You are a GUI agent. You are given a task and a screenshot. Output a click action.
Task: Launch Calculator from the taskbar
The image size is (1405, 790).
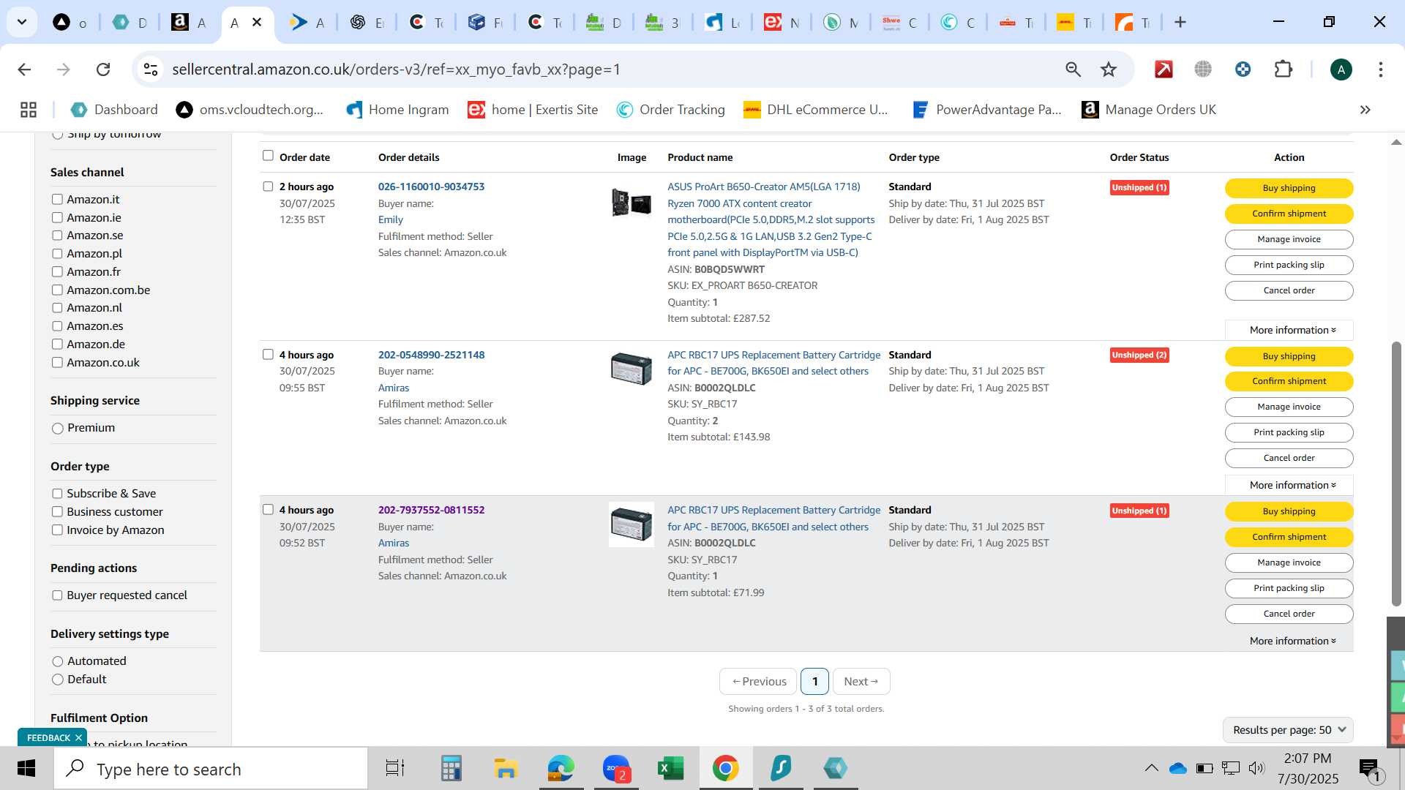(x=451, y=769)
